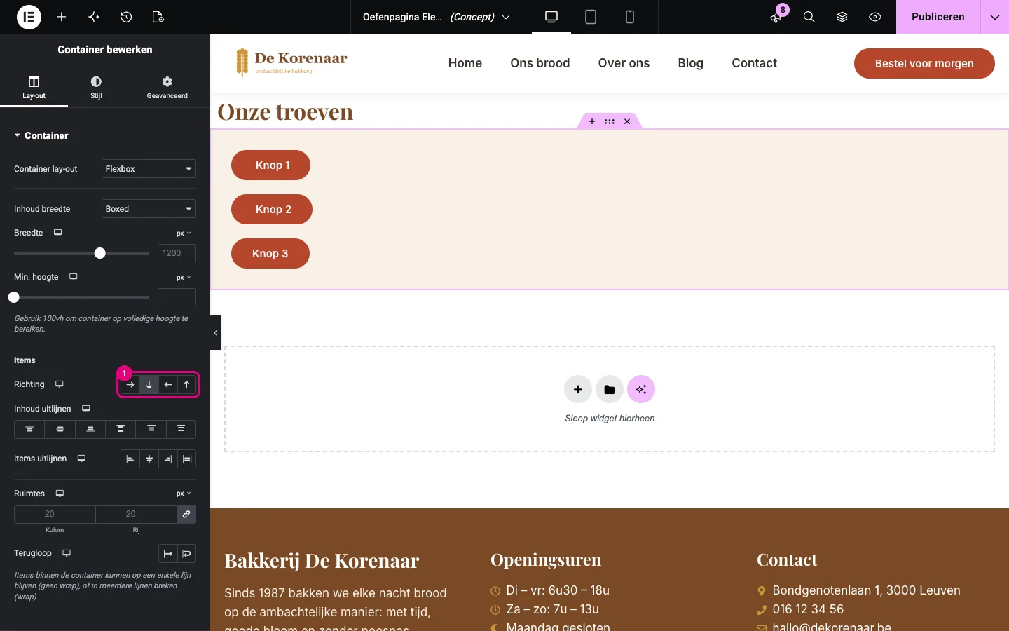The height and width of the screenshot is (631, 1009).
Task: Toggle the Ruimtes link values icon
Action: 186,514
